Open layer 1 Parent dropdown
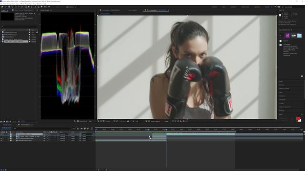Screen dimensions: 305x171 (x=86, y=134)
